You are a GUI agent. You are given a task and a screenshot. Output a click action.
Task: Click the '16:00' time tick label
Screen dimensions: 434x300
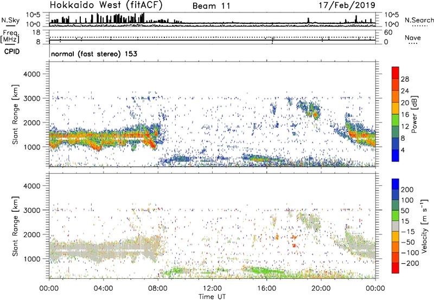coord(266,289)
